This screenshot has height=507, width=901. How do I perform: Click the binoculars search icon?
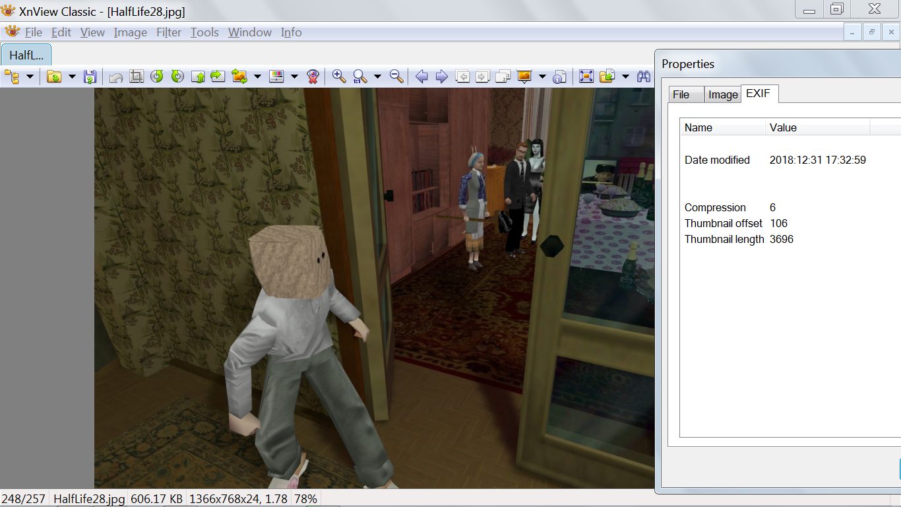coord(644,77)
